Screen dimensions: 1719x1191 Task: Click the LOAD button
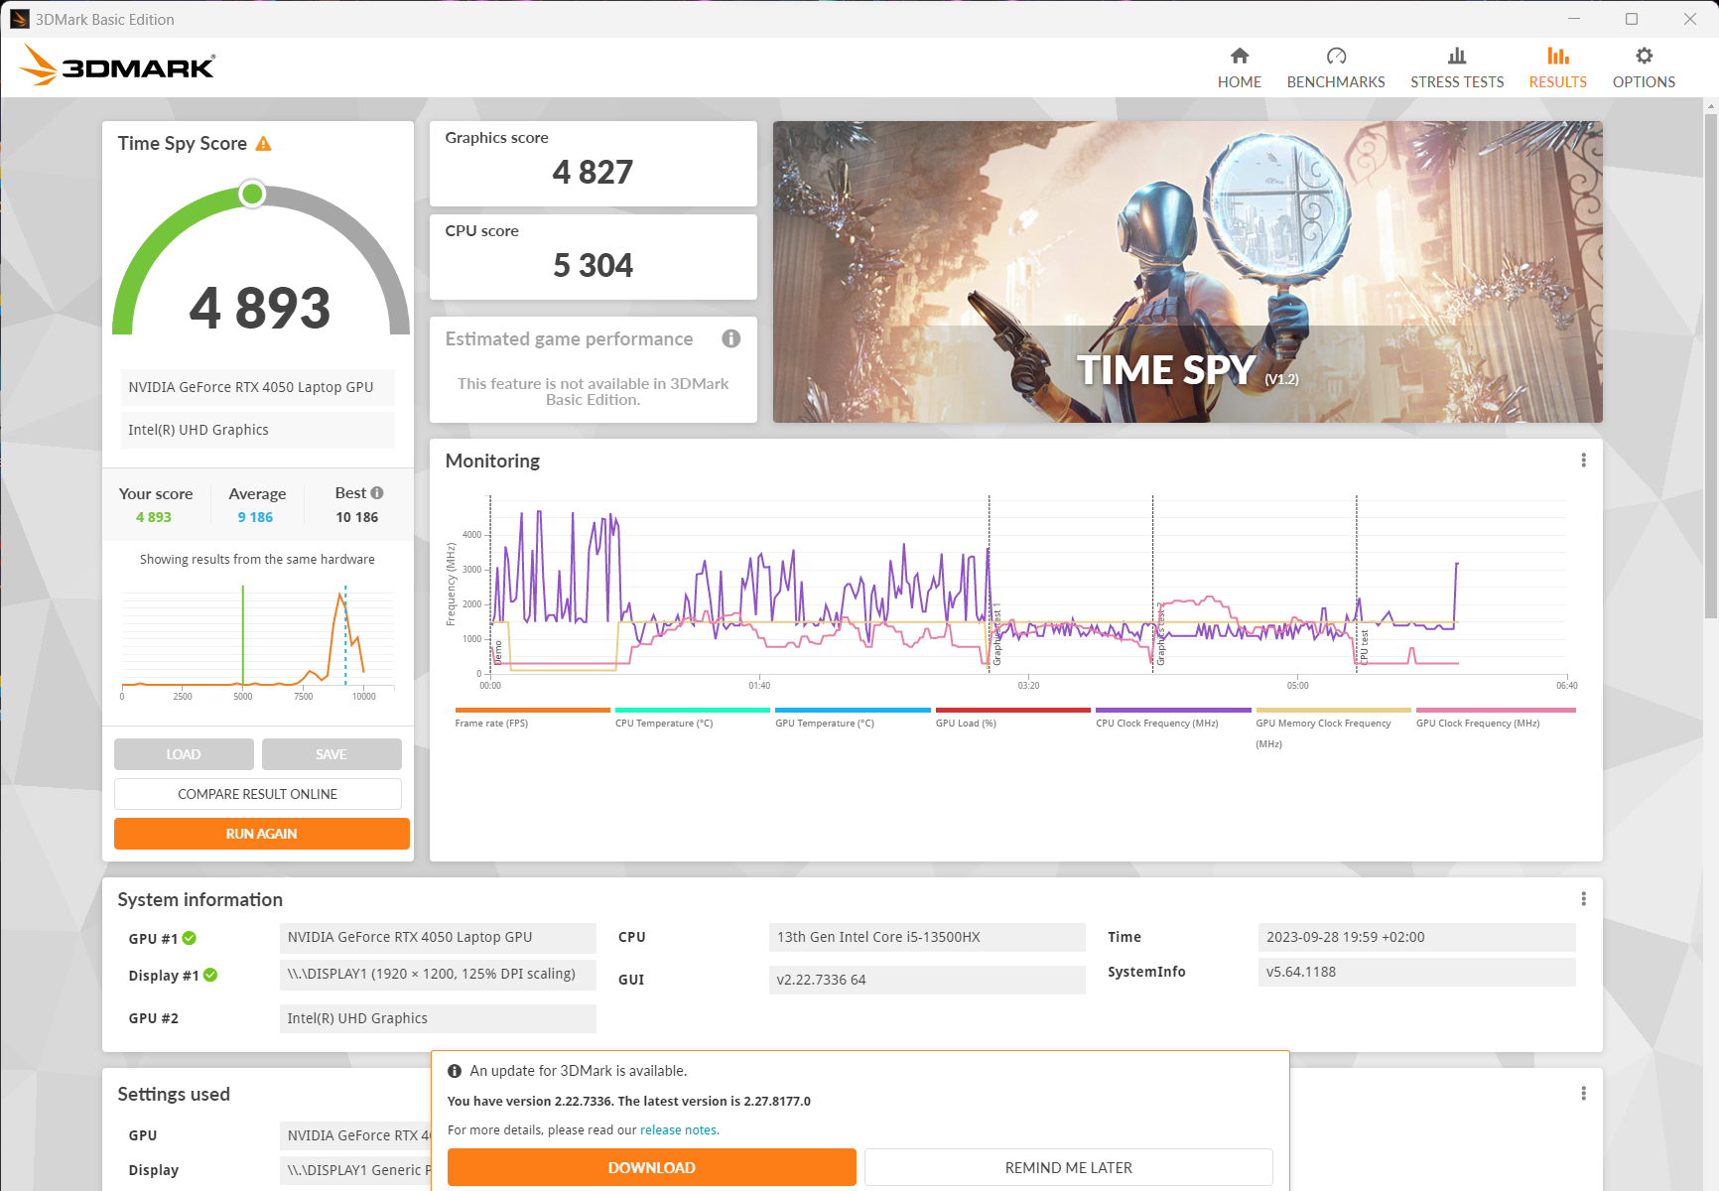184,754
